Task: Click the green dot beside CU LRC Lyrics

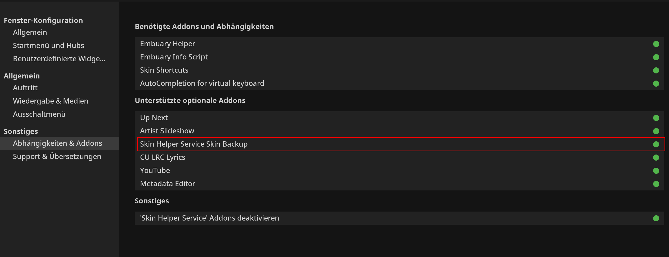Action: pyautogui.click(x=656, y=157)
